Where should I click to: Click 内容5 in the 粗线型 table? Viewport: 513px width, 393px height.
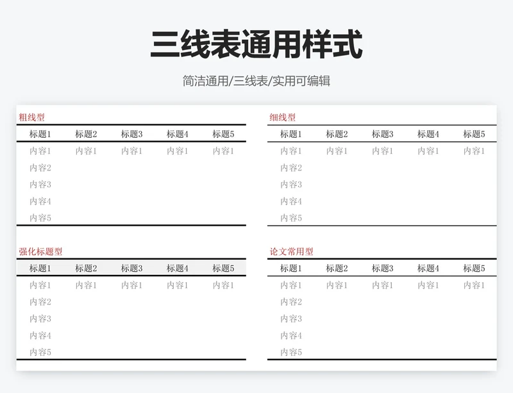[40, 217]
